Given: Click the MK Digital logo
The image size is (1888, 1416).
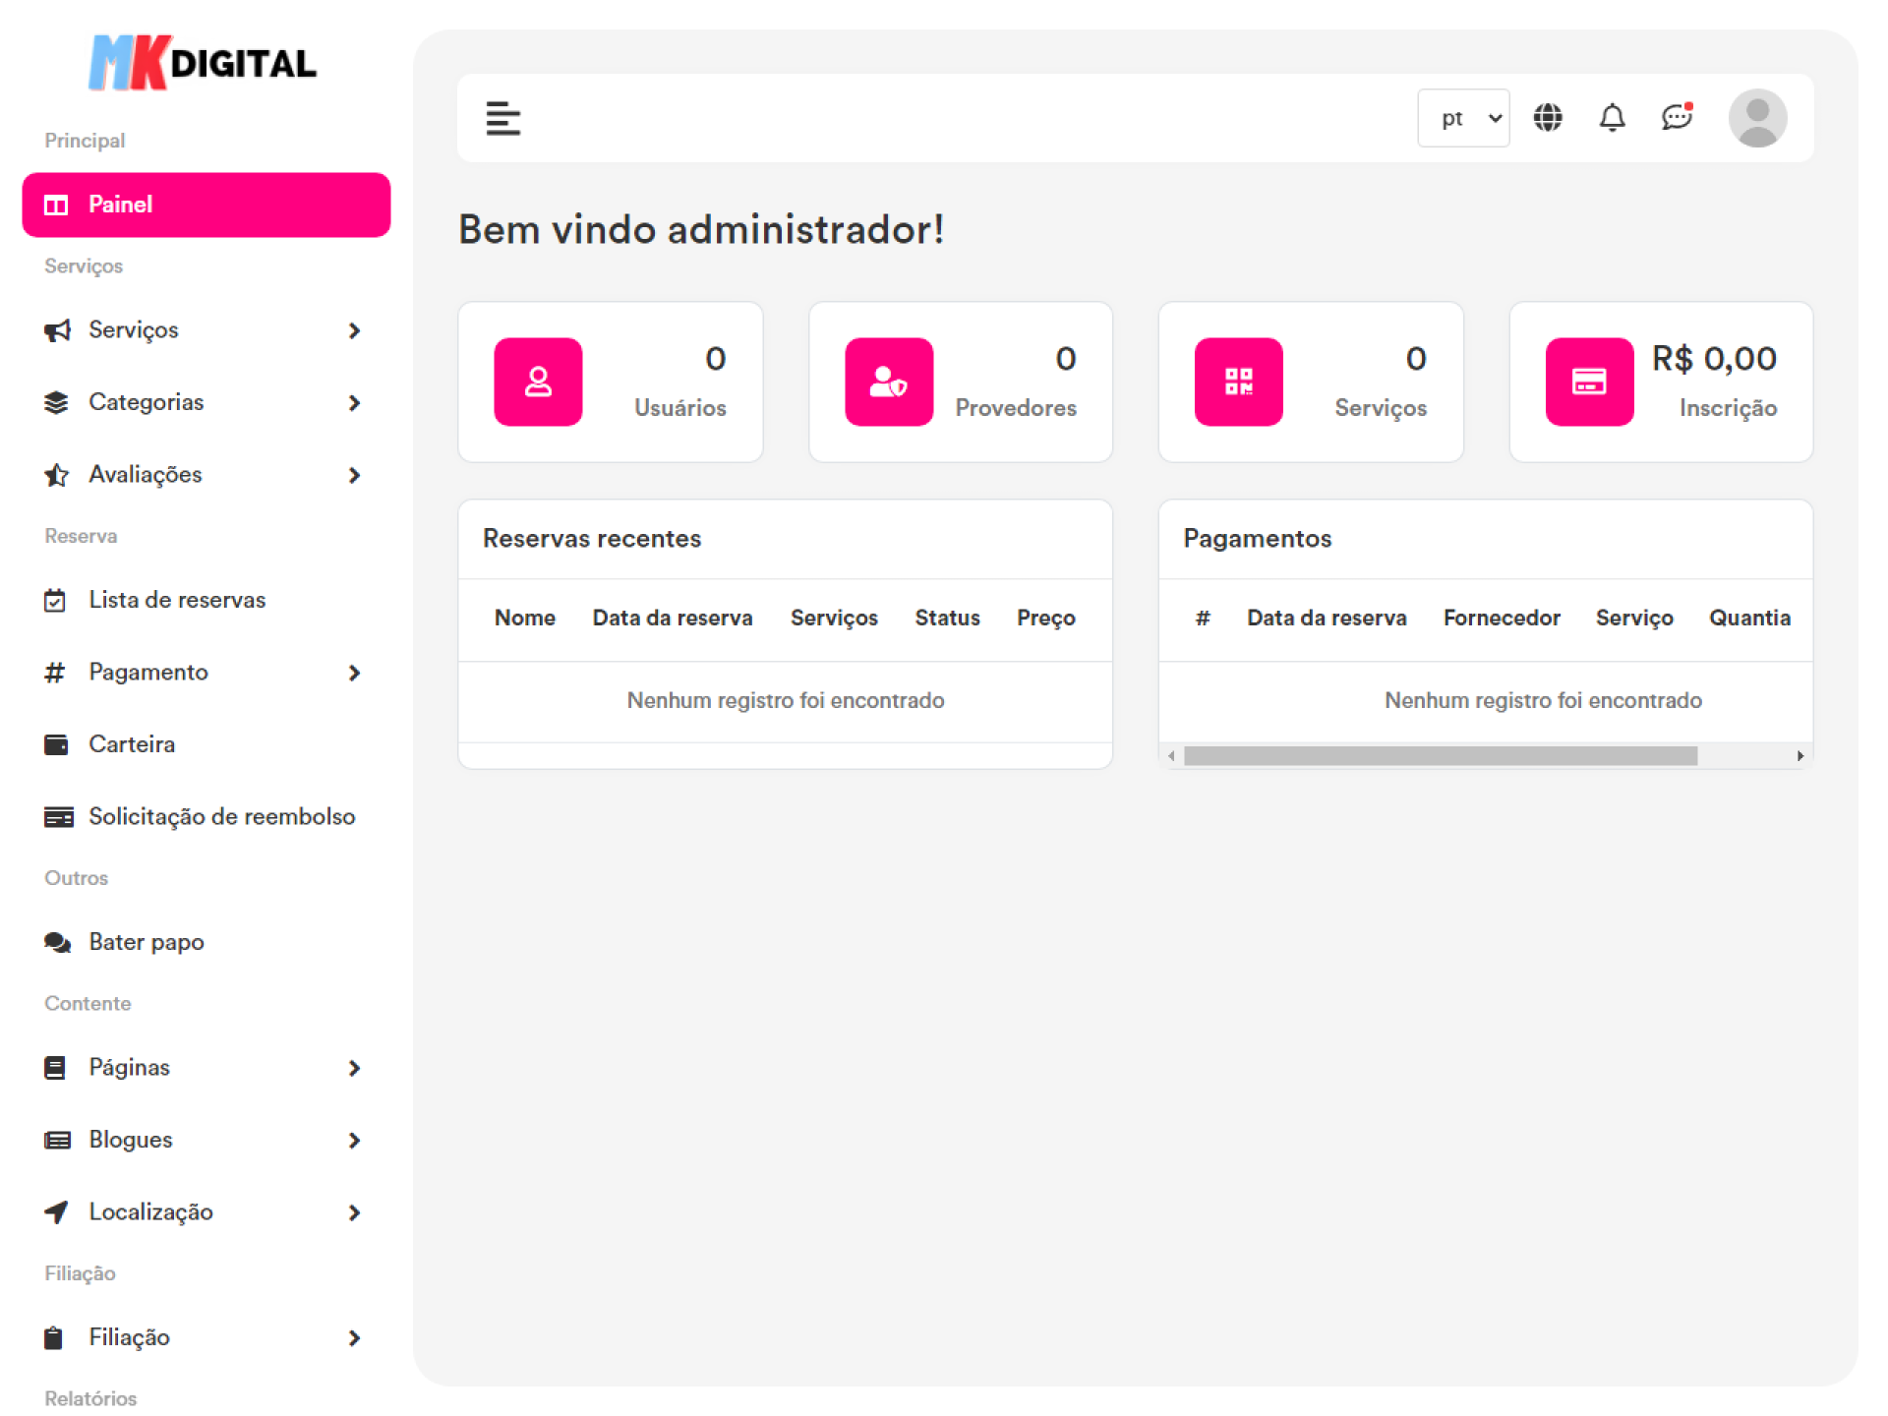Looking at the screenshot, I should pos(204,63).
